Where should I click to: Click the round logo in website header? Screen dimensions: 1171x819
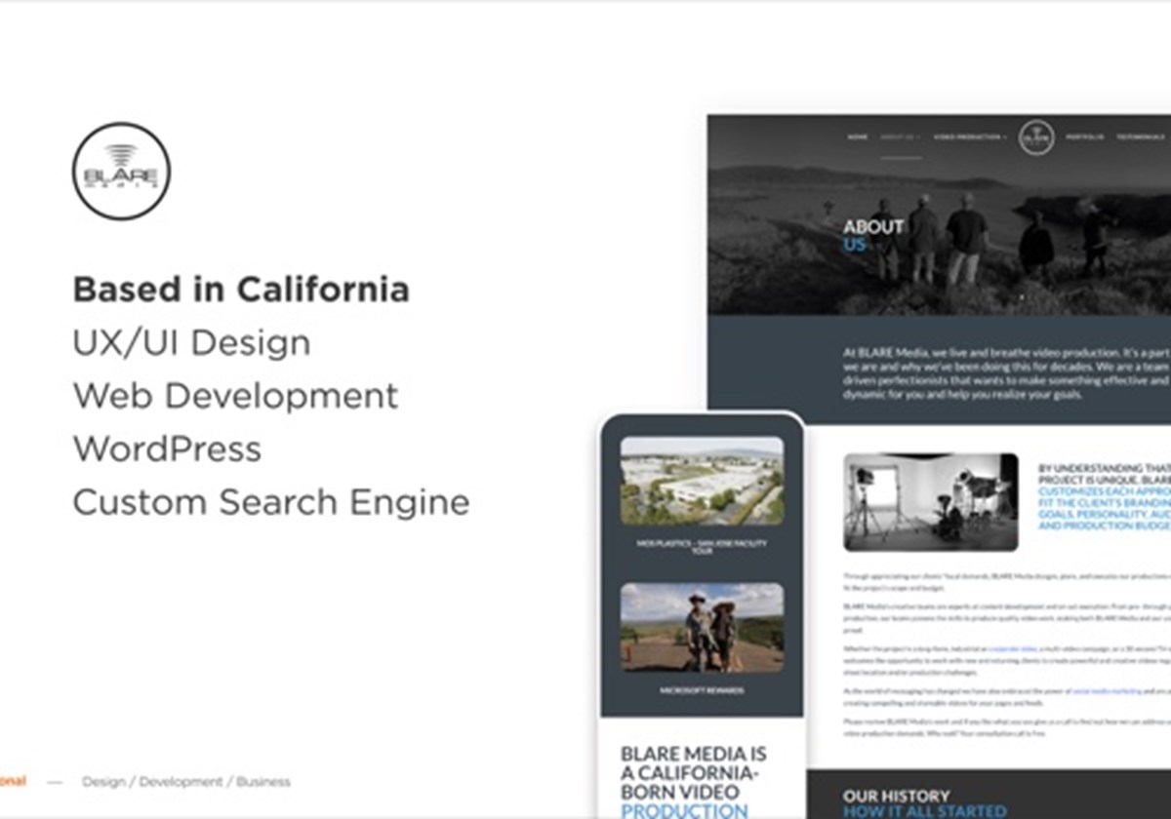click(1036, 137)
